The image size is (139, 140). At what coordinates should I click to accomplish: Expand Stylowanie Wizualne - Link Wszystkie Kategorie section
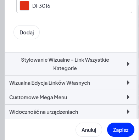[71, 64]
